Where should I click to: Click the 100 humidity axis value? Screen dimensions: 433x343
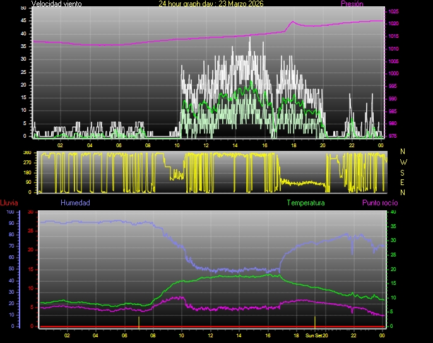click(10, 212)
